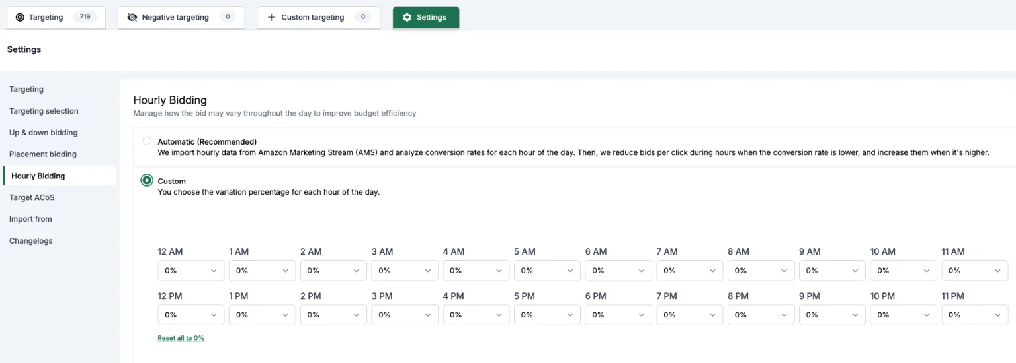Expand the 3 PM bid variation dropdown
The image size is (1016, 363).
pos(405,315)
